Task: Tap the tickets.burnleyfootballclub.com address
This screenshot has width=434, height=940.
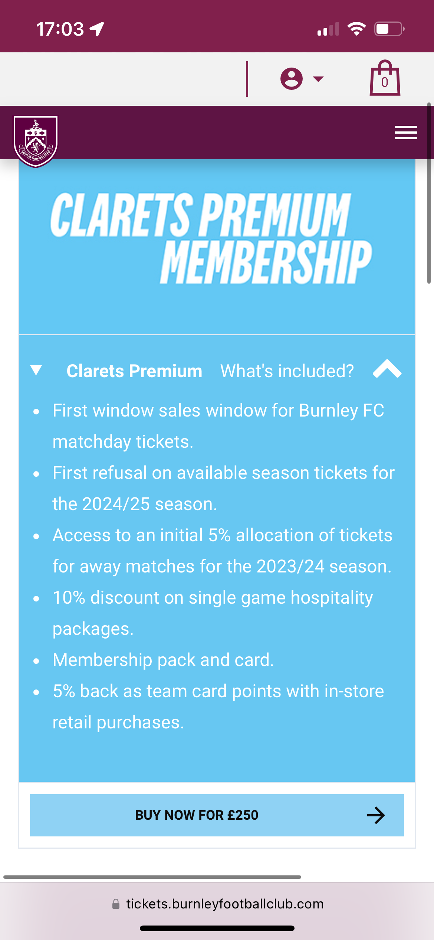Action: pos(225,904)
